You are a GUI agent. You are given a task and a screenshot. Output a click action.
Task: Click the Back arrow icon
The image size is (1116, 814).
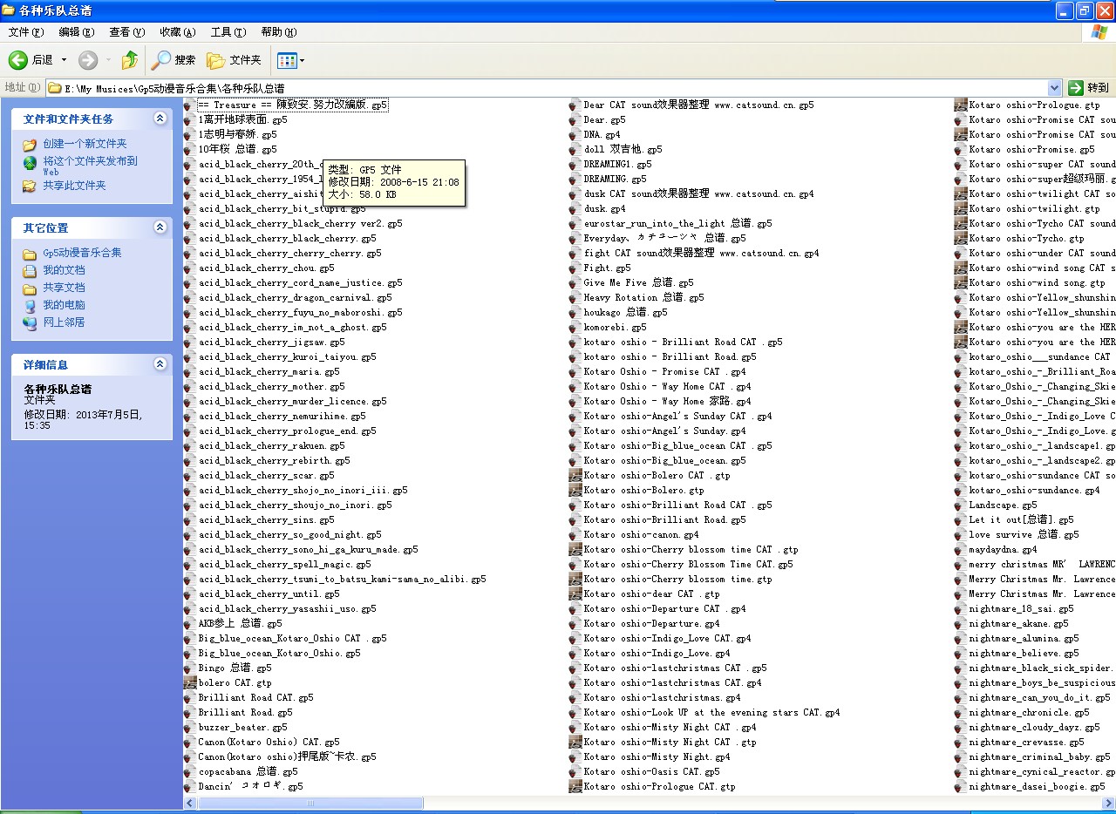pyautogui.click(x=18, y=60)
